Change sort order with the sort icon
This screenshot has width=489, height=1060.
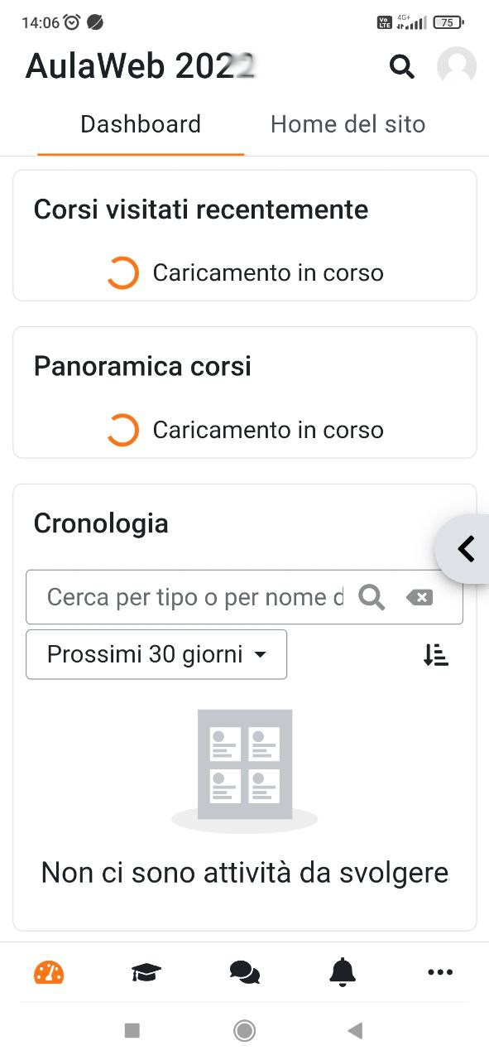[x=435, y=654]
